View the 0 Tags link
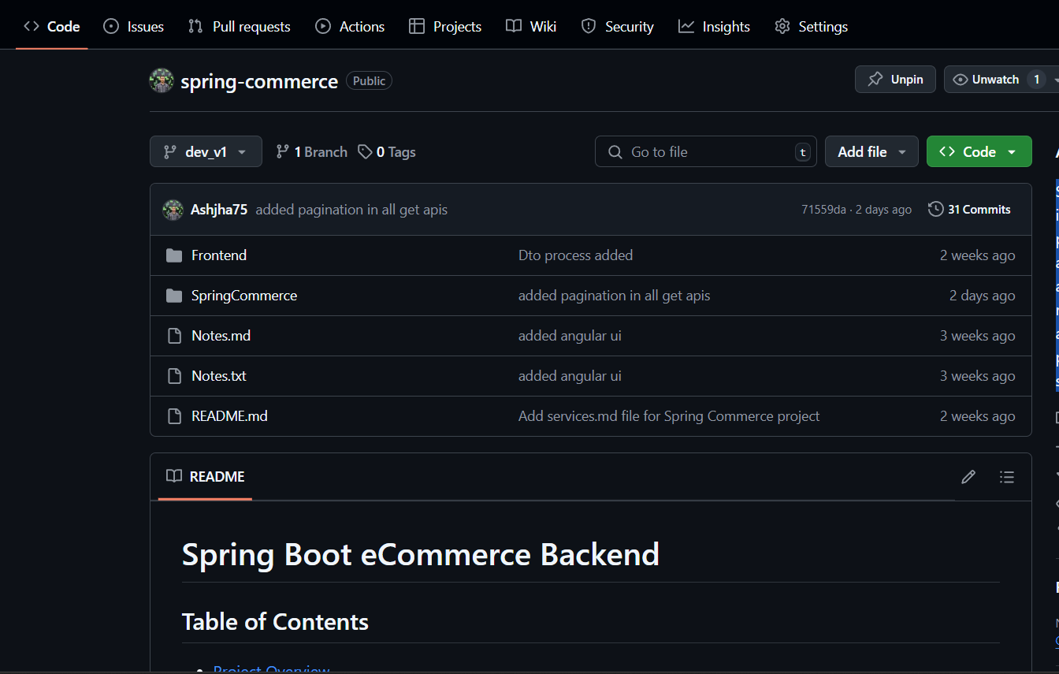 (x=386, y=152)
